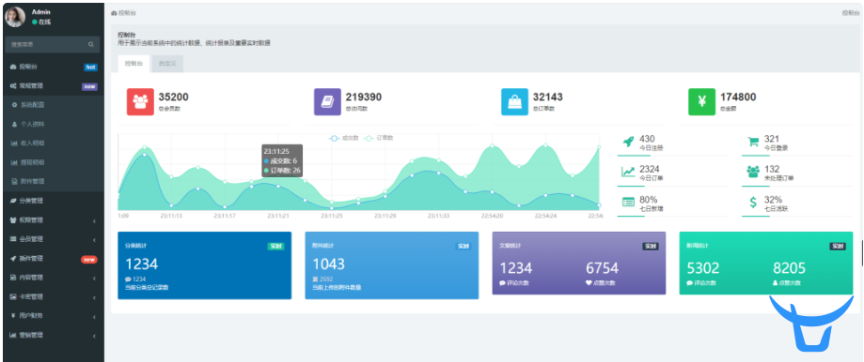Click the 实时 badge on light blue 1043 card
Screen dimensions: 864x362
pyautogui.click(x=463, y=246)
